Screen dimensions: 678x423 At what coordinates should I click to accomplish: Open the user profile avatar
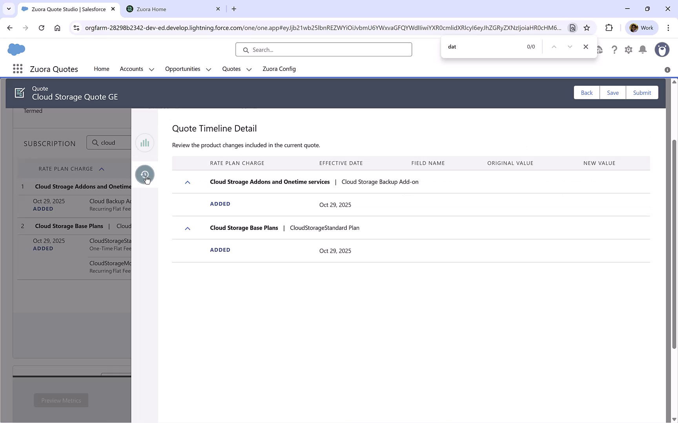pyautogui.click(x=662, y=50)
